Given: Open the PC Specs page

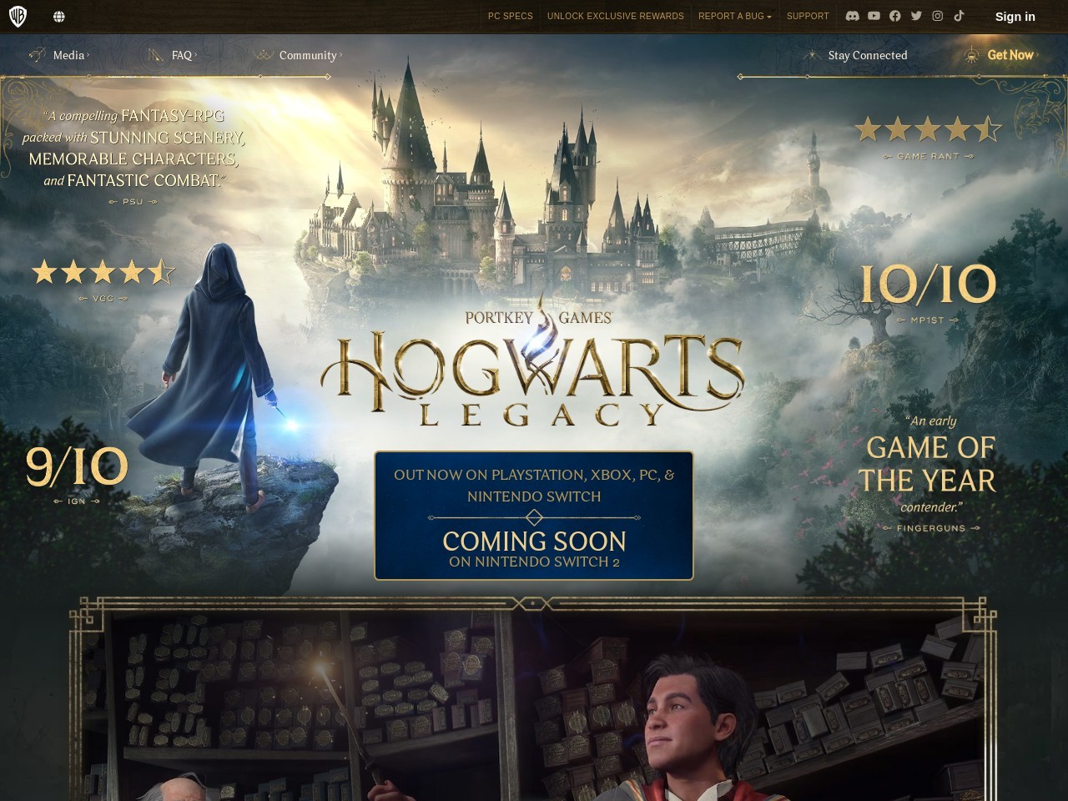Looking at the screenshot, I should click(x=510, y=16).
